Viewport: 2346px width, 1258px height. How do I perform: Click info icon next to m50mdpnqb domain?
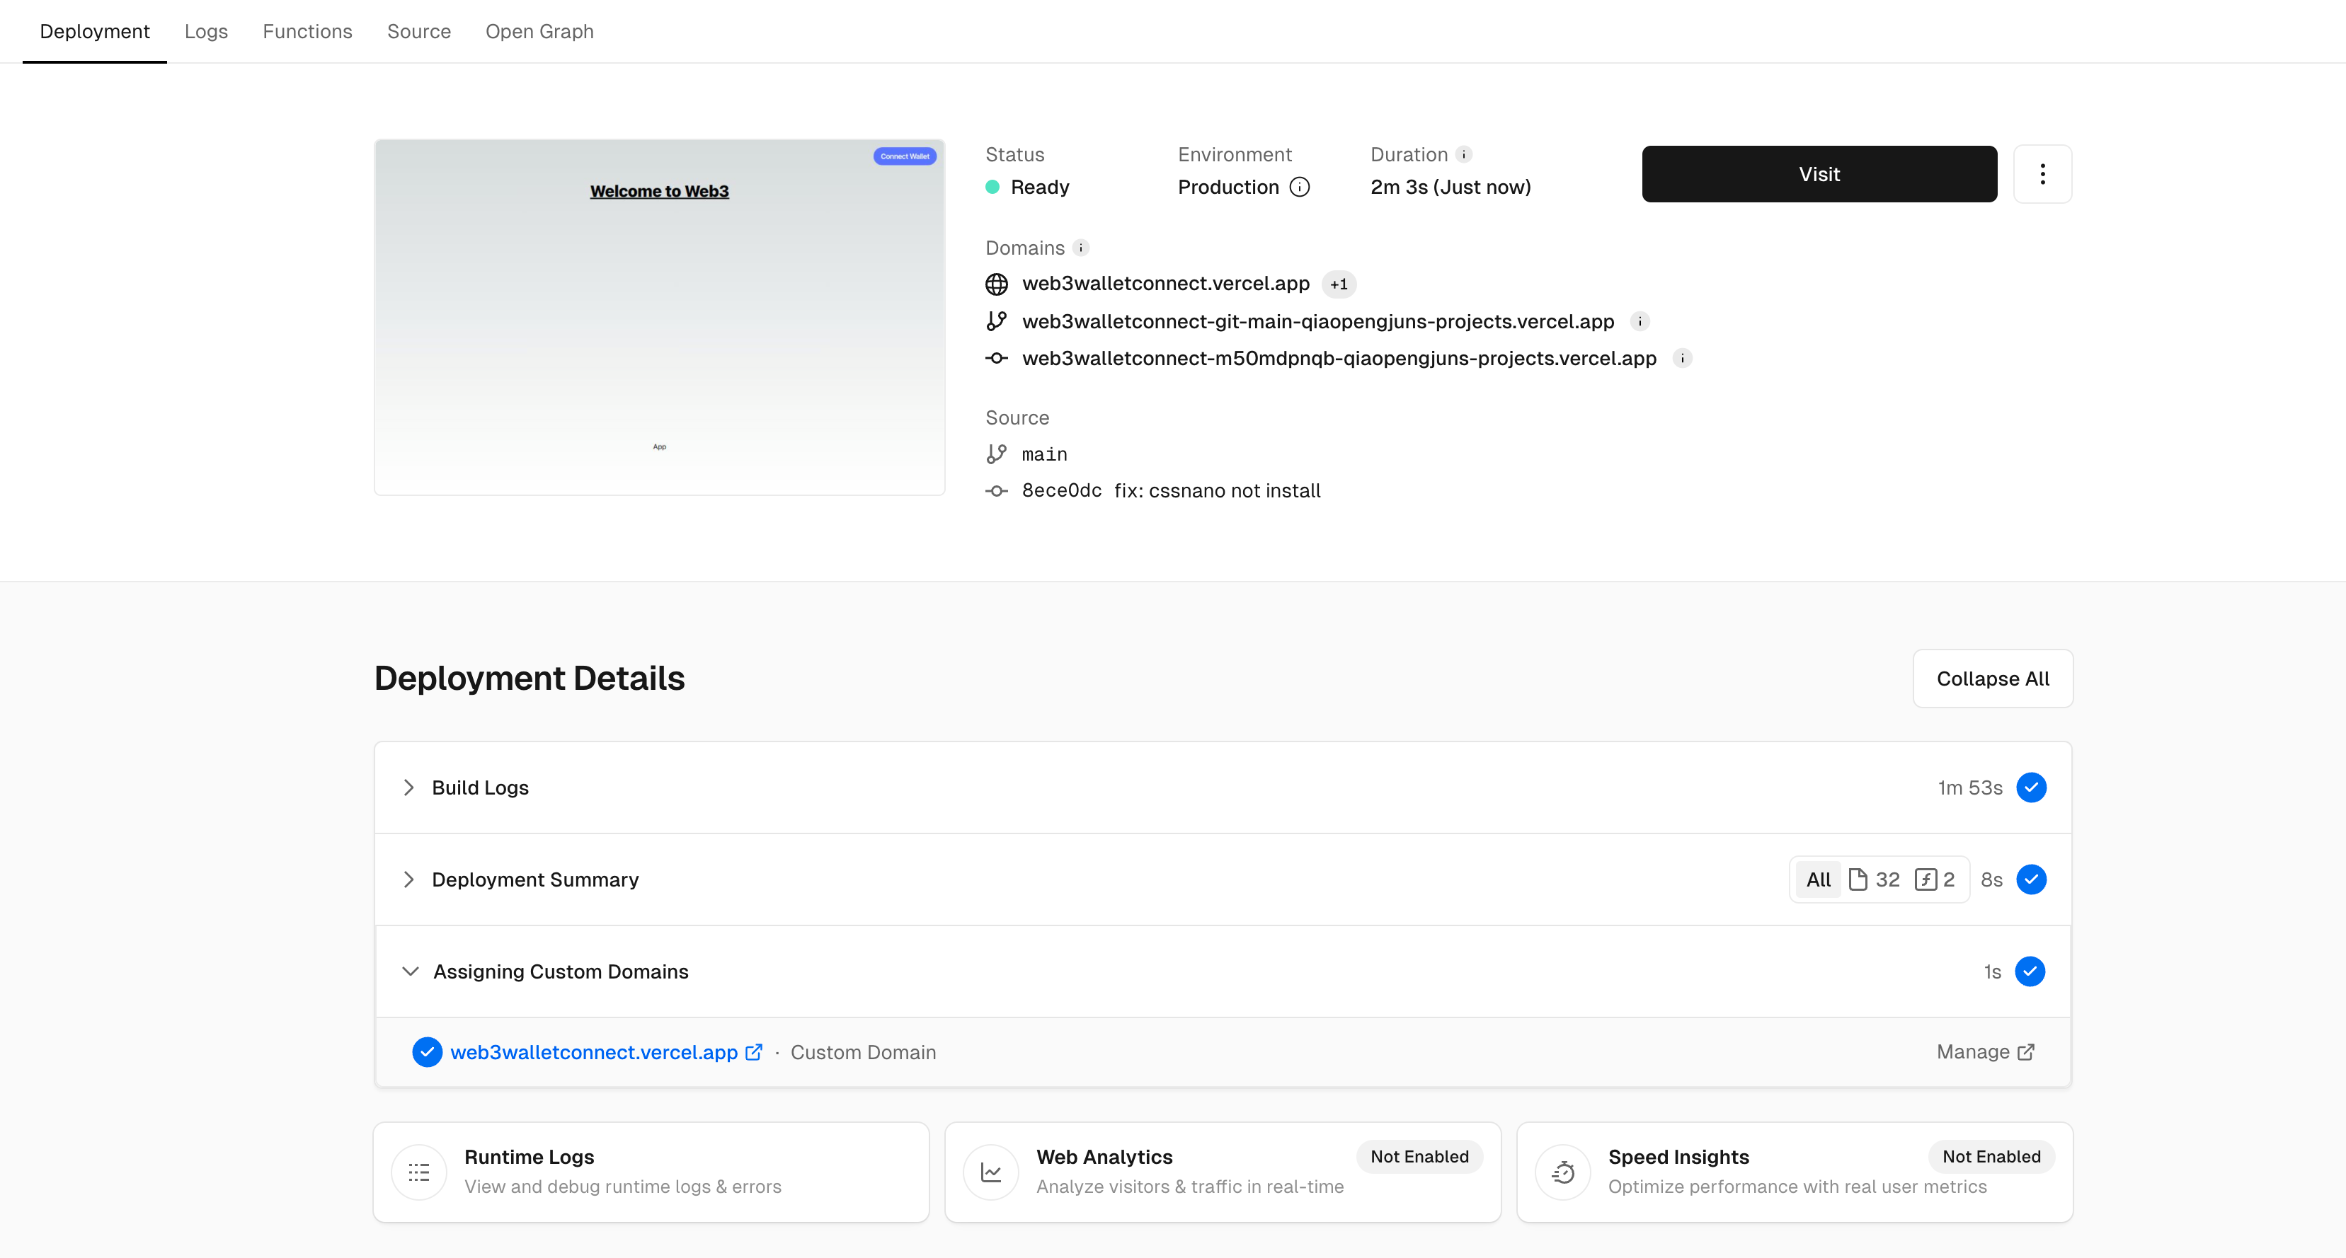tap(1682, 359)
